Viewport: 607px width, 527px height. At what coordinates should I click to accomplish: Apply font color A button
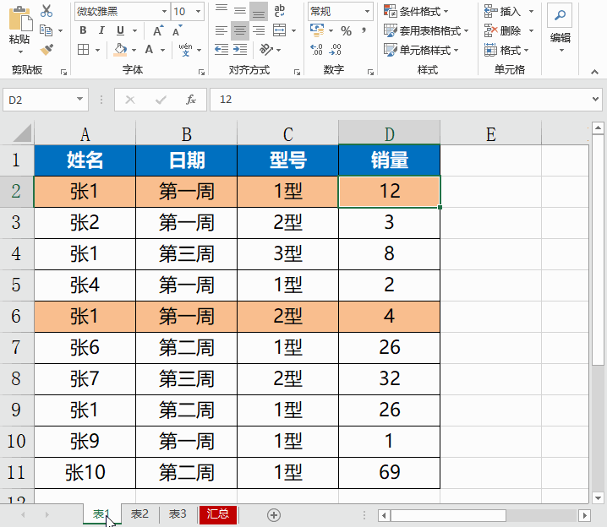tap(150, 50)
